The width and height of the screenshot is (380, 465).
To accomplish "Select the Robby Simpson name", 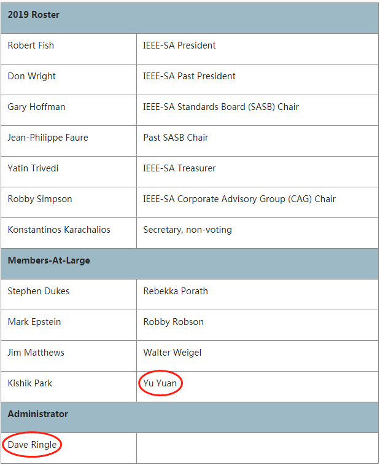I will point(40,199).
